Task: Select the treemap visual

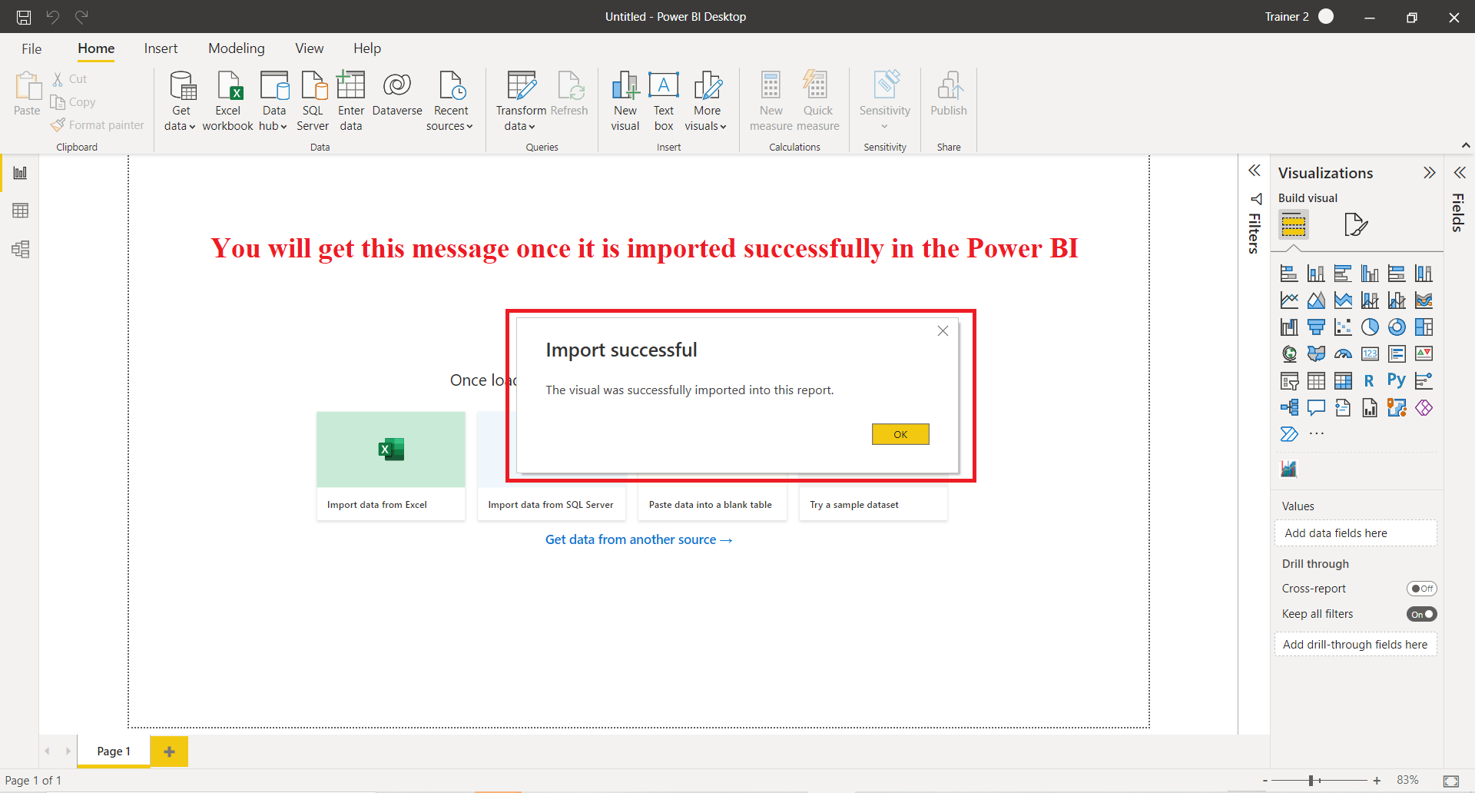Action: 1424,327
